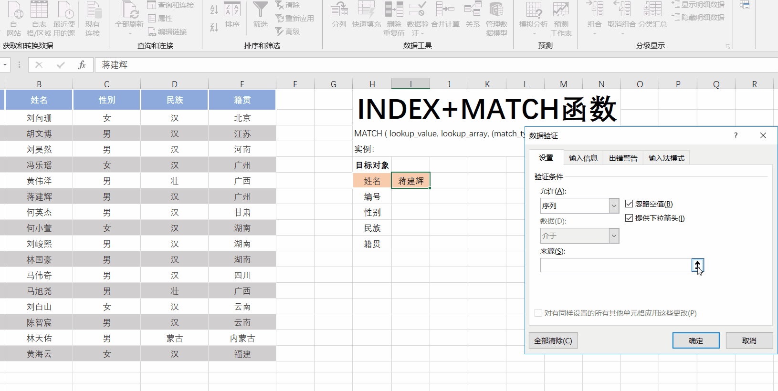Click Text to Columns (分列)
778x391 pixels.
[x=339, y=15]
